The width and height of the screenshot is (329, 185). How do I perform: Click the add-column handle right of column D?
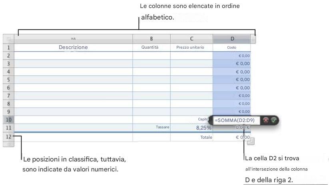point(253,39)
